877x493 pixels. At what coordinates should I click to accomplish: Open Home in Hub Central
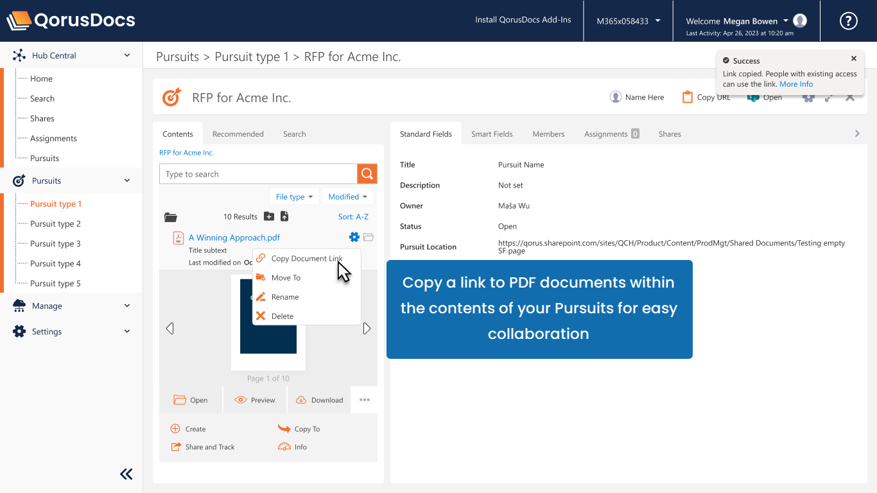[41, 78]
